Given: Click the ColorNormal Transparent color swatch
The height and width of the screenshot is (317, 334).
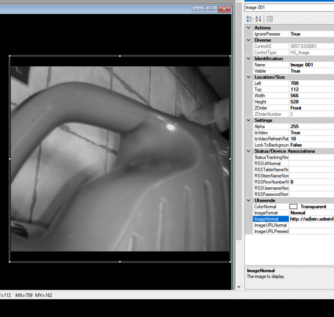Looking at the screenshot, I should 293,207.
